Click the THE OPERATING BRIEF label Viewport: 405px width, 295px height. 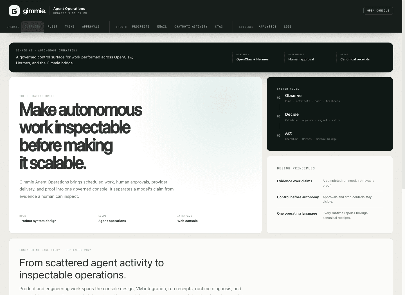tap(37, 96)
